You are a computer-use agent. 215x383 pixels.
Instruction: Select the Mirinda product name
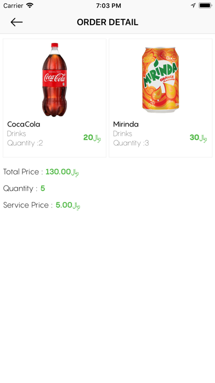coord(126,124)
